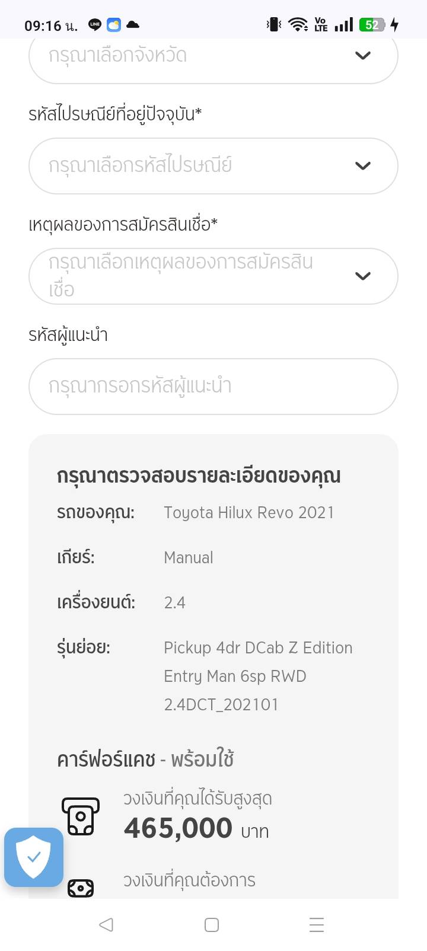Tap the Toyota Hilux Revo 2021 car detail
Image resolution: width=427 pixels, height=951 pixels.
248,512
